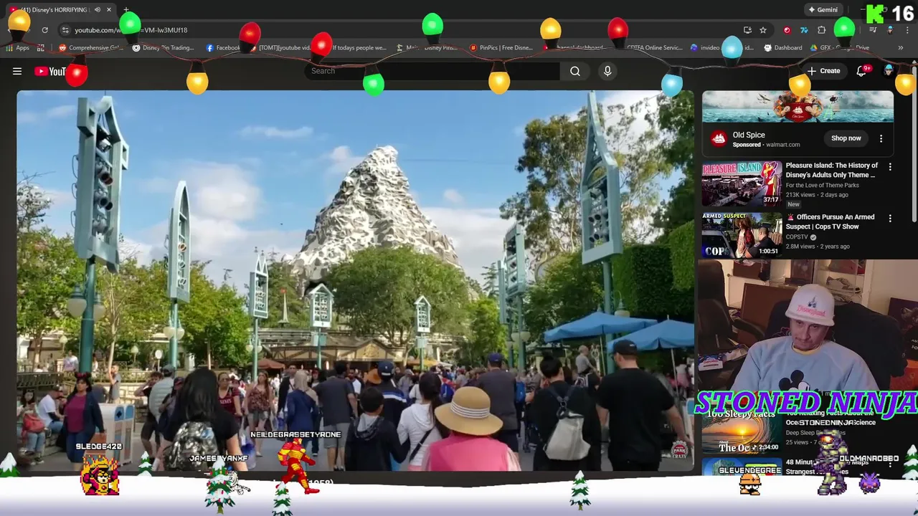Open the Pleasure Island video thumbnail

tap(742, 183)
